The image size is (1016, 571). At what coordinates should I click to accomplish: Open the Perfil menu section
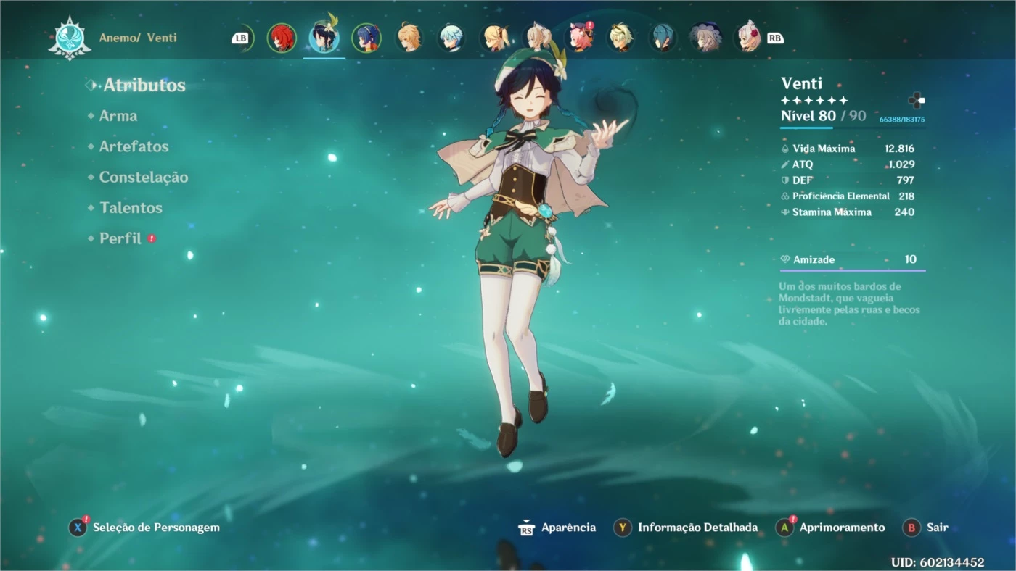(x=120, y=238)
